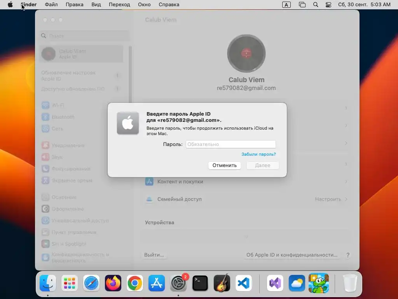Open GarageBand guitar icon in Dock
Image resolution: width=398 pixels, height=299 pixels.
coord(222,283)
